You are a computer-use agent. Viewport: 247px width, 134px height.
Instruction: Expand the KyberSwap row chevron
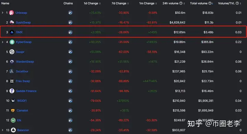[2, 42]
